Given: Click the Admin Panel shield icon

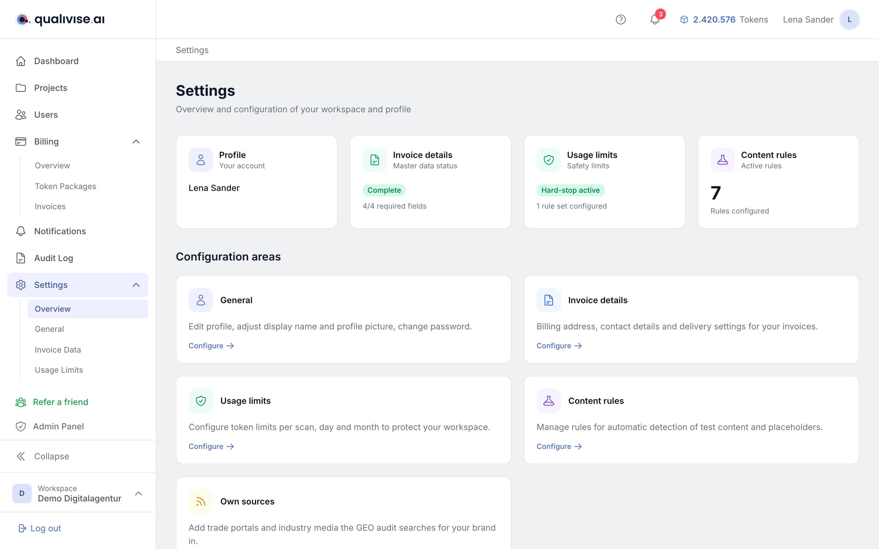Looking at the screenshot, I should (x=21, y=426).
